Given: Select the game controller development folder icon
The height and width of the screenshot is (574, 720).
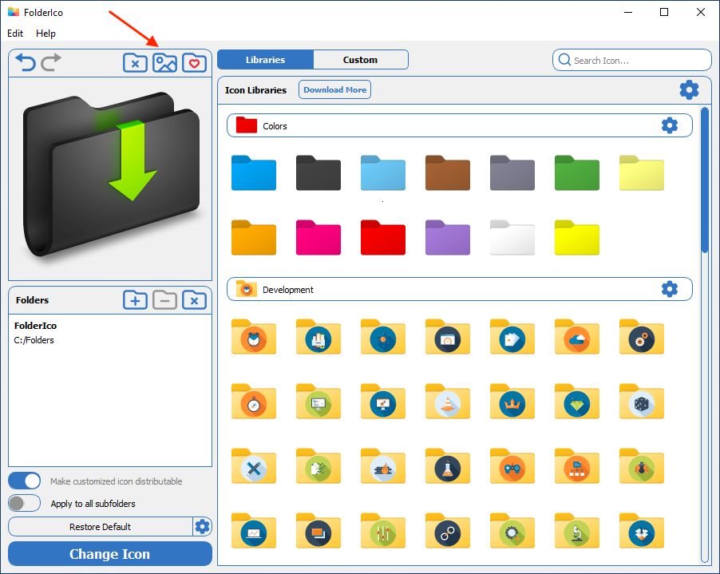Looking at the screenshot, I should pos(512,467).
